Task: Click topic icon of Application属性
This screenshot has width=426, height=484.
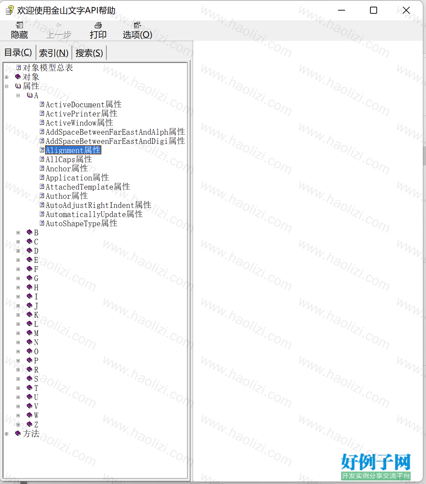Action: pyautogui.click(x=42, y=177)
